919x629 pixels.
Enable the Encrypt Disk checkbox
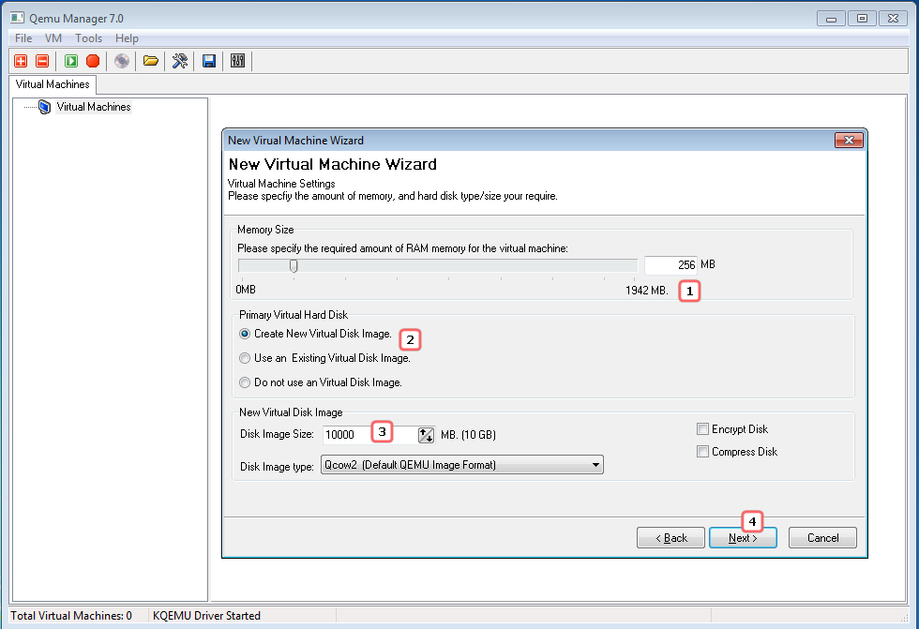pyautogui.click(x=702, y=429)
